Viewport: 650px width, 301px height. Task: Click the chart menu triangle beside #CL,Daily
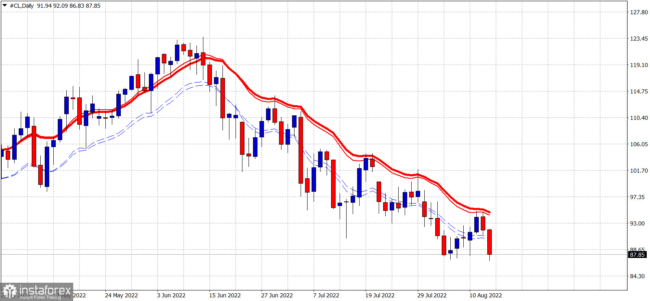[4, 6]
